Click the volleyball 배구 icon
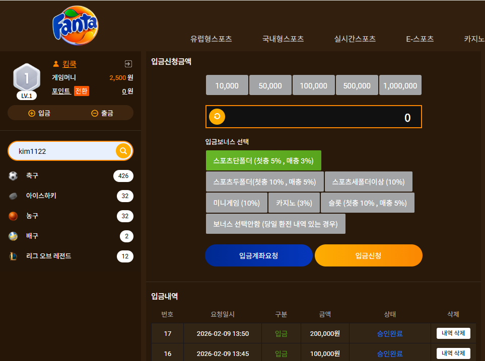This screenshot has width=485, height=361. tap(13, 236)
